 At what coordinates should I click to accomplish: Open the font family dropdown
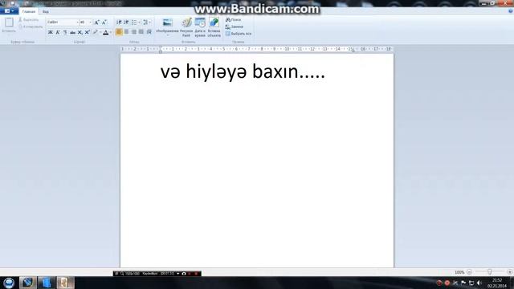tap(77, 22)
